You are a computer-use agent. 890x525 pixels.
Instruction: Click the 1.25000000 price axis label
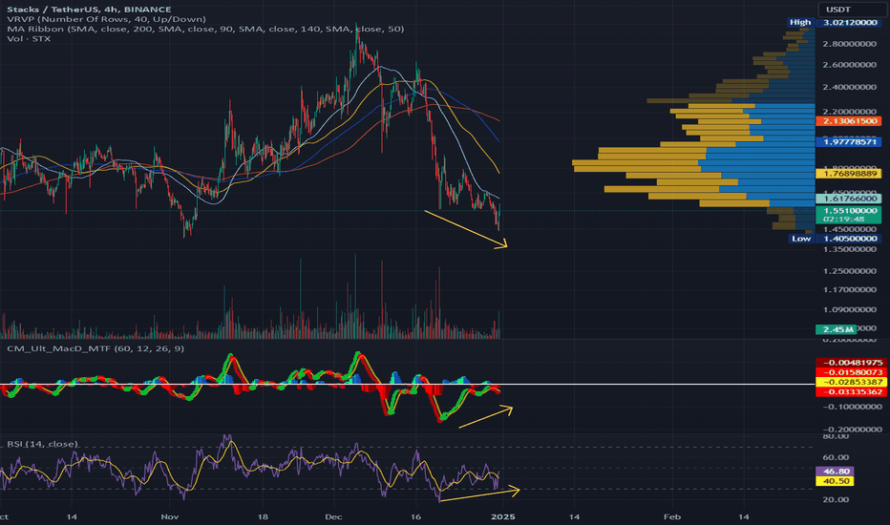click(849, 271)
